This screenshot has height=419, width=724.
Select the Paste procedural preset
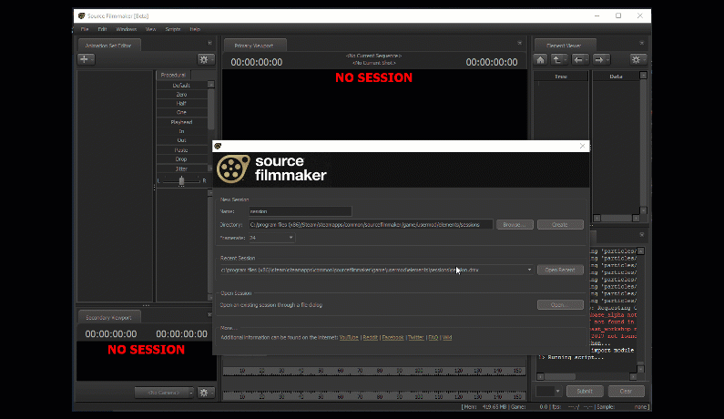coord(181,150)
